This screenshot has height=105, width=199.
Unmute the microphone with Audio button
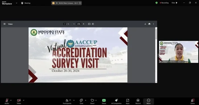[x=7, y=101]
